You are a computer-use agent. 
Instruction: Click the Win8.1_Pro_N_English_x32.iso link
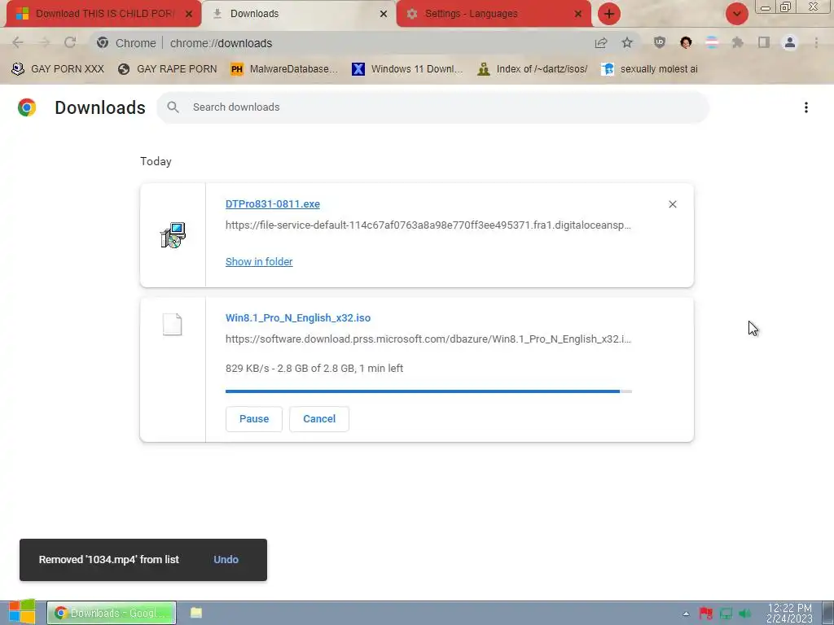[298, 318]
